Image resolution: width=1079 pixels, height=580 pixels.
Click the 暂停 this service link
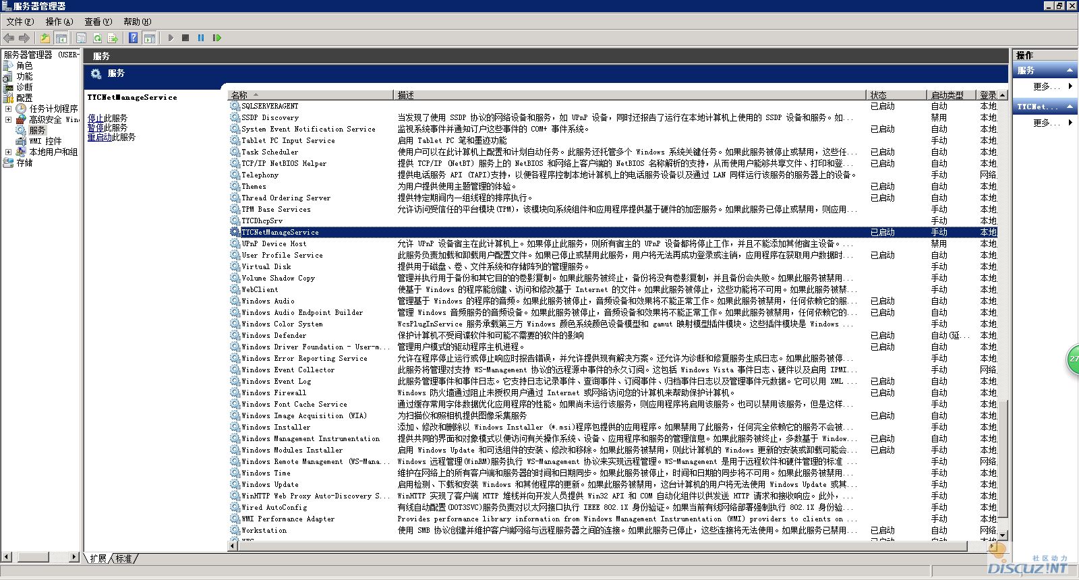pyautogui.click(x=95, y=127)
